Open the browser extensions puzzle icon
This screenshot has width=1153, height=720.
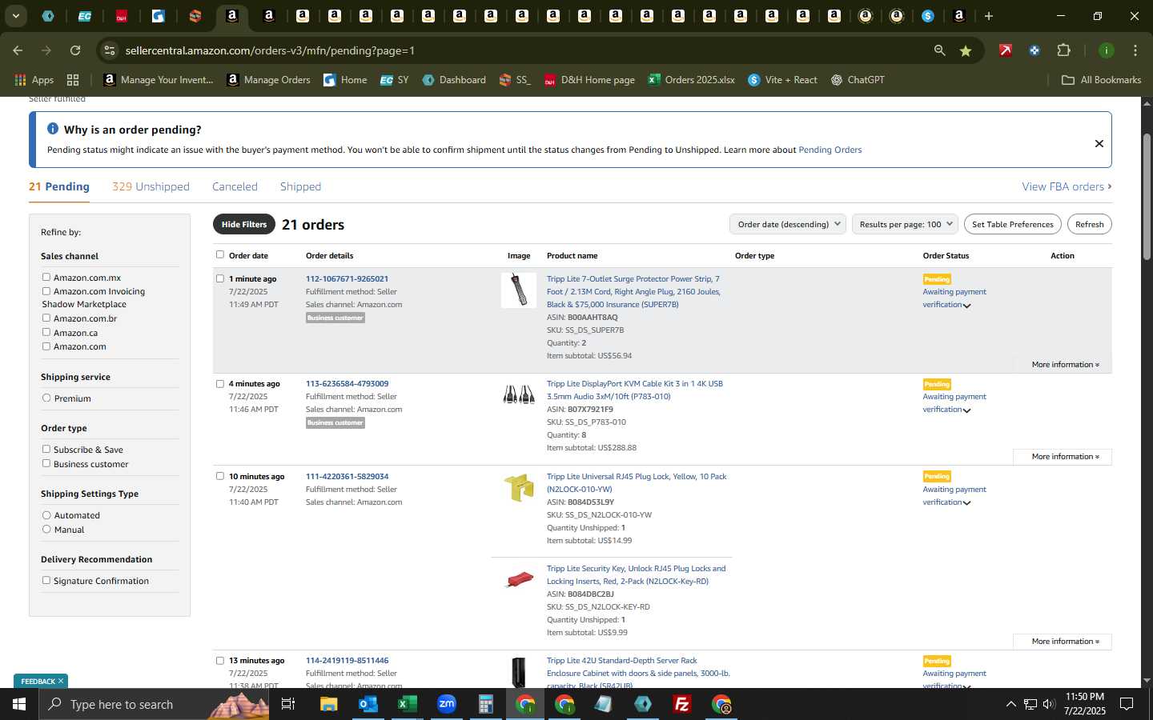click(1063, 50)
